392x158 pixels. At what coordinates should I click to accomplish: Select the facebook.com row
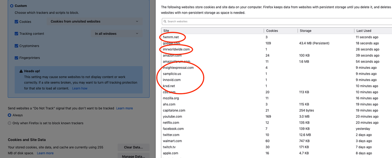coord(277,129)
